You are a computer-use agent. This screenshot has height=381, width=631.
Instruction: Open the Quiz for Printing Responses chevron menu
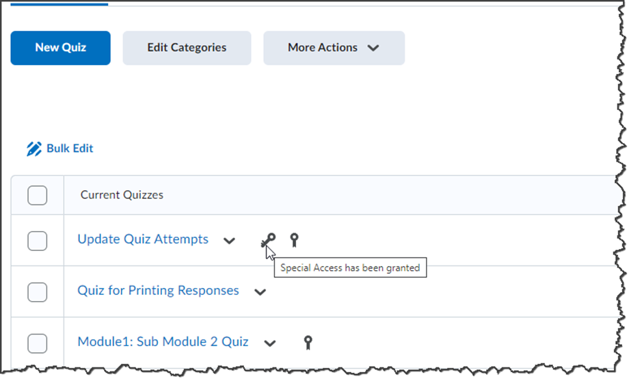260,292
